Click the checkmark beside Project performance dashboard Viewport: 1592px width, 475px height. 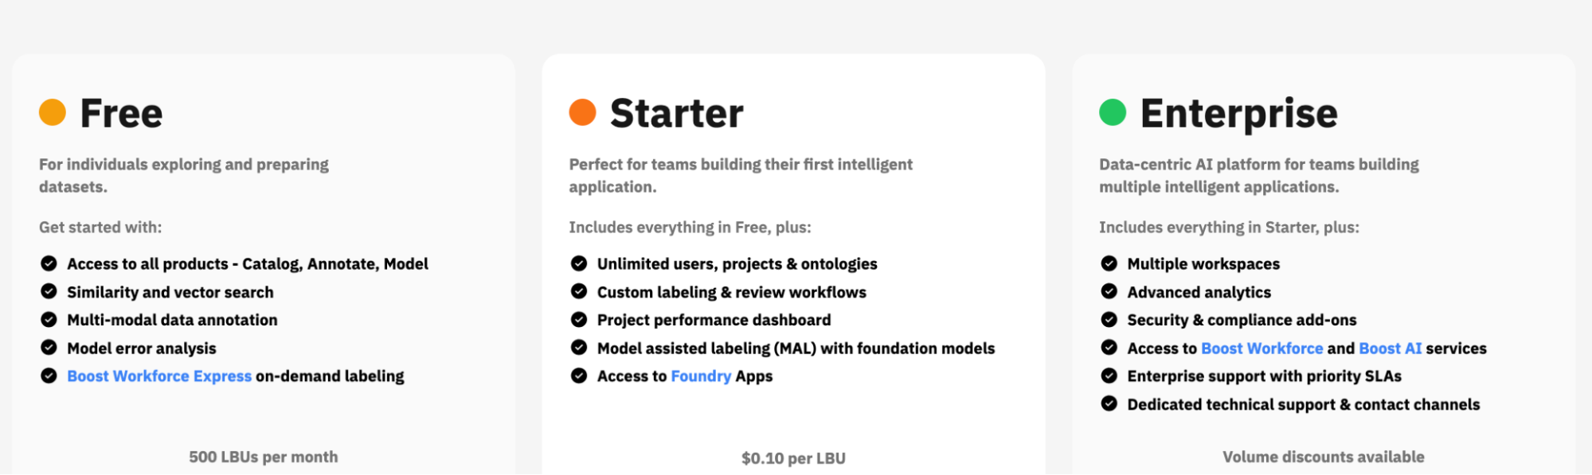pos(579,320)
